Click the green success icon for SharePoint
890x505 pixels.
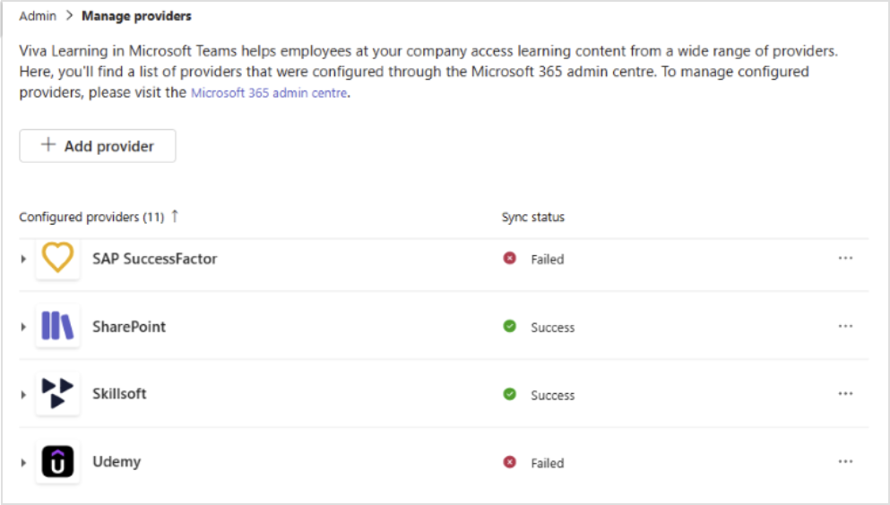(509, 326)
